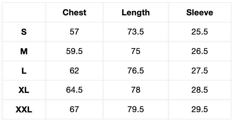The width and height of the screenshot is (234, 122).
Task: Click the 62 chest cell
Action: (x=74, y=71)
